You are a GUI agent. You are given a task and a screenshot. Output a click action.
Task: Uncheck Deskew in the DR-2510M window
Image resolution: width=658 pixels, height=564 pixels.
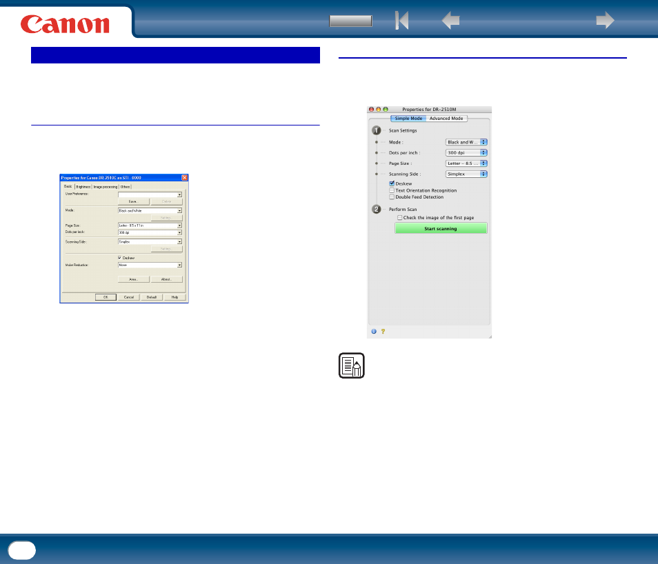click(392, 183)
